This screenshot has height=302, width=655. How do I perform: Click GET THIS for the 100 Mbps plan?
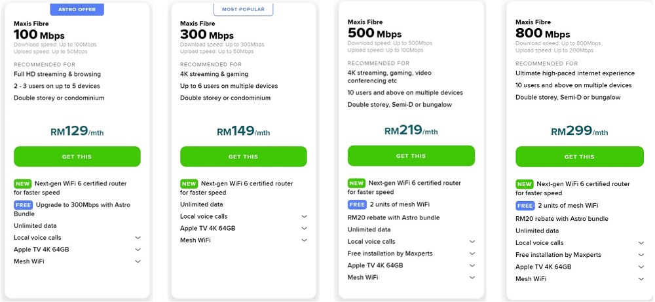(x=77, y=157)
